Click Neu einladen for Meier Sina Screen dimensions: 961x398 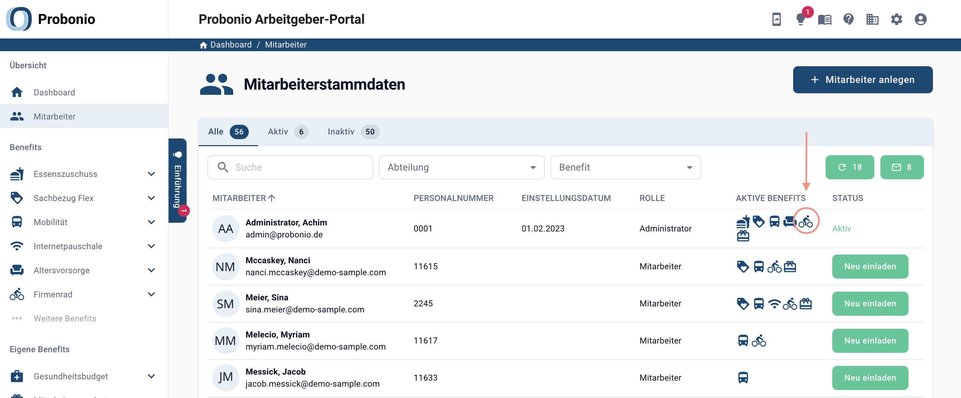[x=870, y=304]
